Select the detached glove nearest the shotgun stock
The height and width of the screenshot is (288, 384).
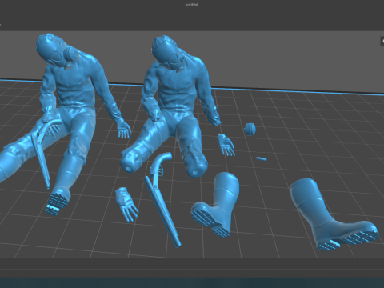pyautogui.click(x=126, y=204)
